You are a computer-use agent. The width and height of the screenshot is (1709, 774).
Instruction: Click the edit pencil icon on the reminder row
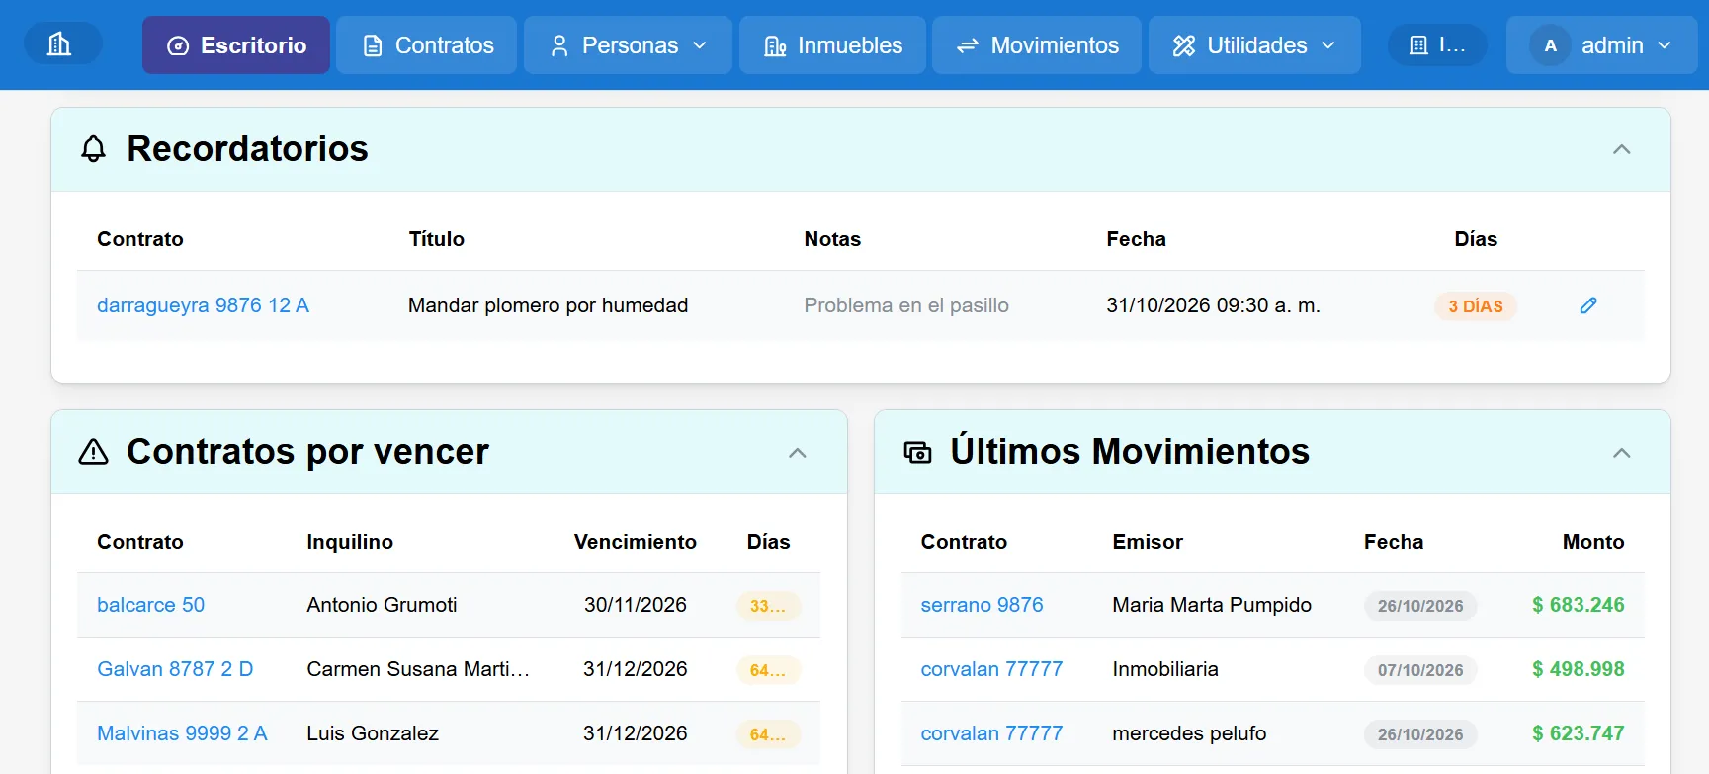1588,305
